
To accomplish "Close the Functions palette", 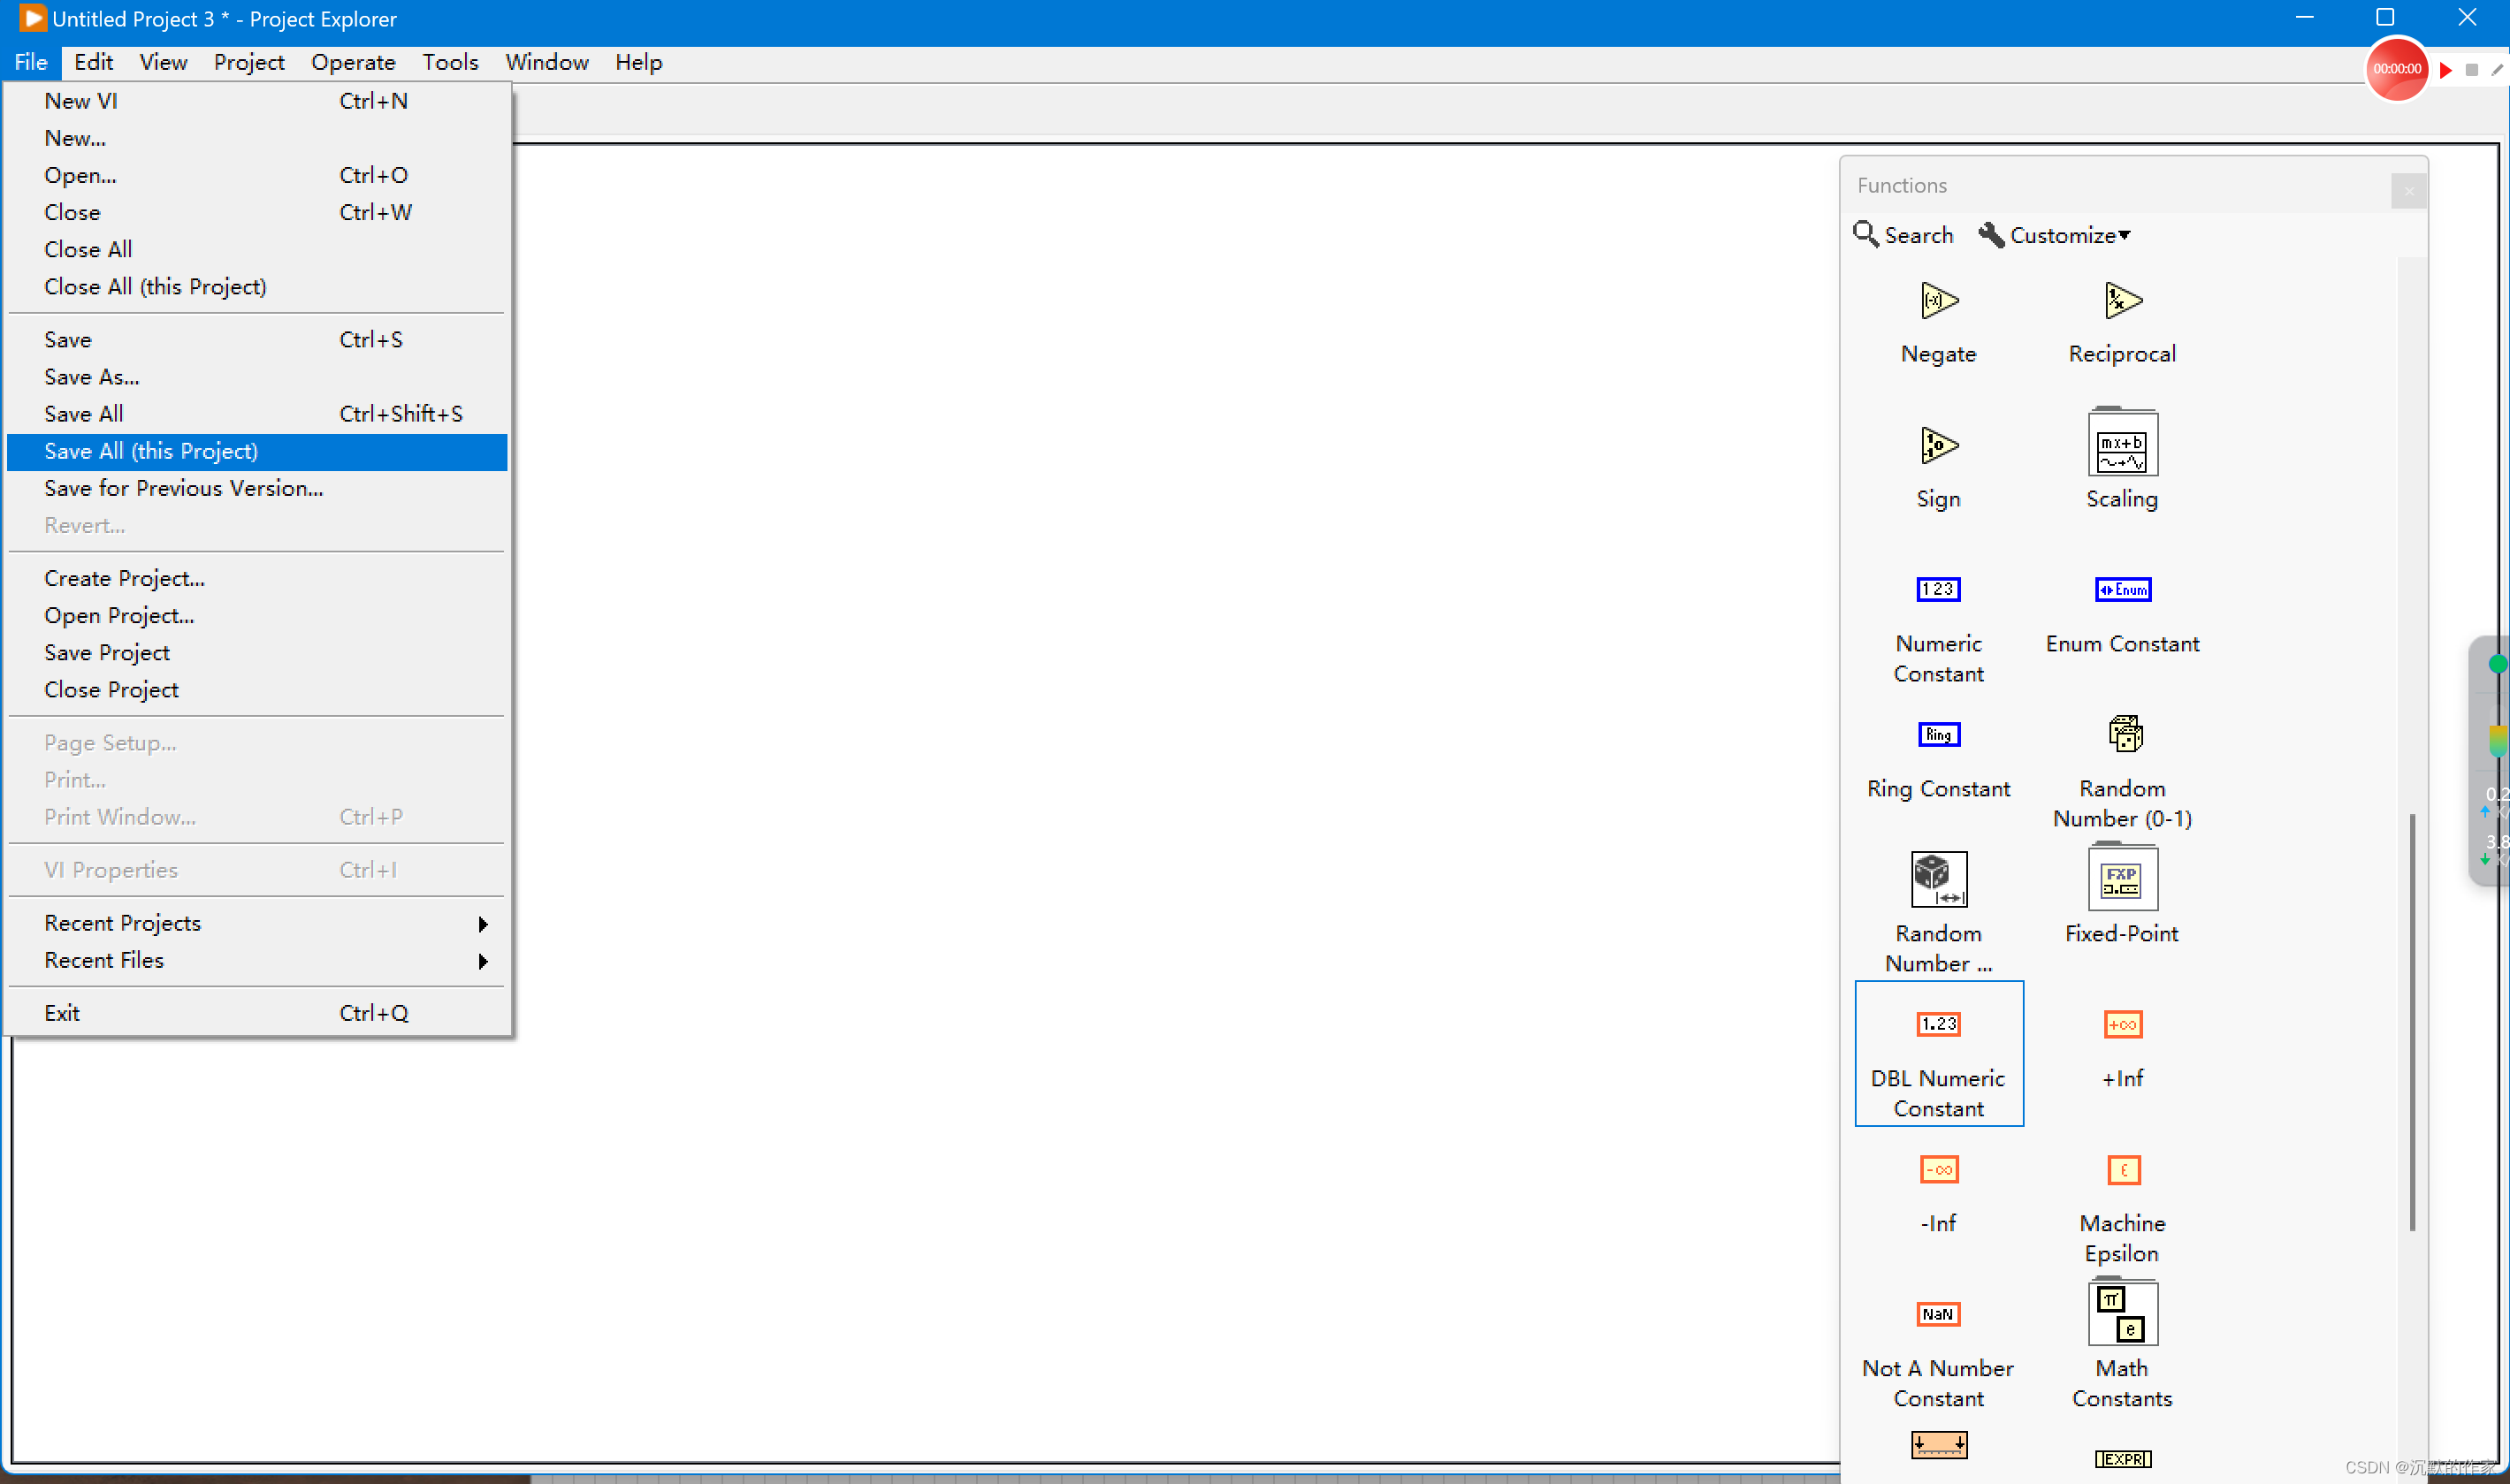I will pyautogui.click(x=2408, y=191).
